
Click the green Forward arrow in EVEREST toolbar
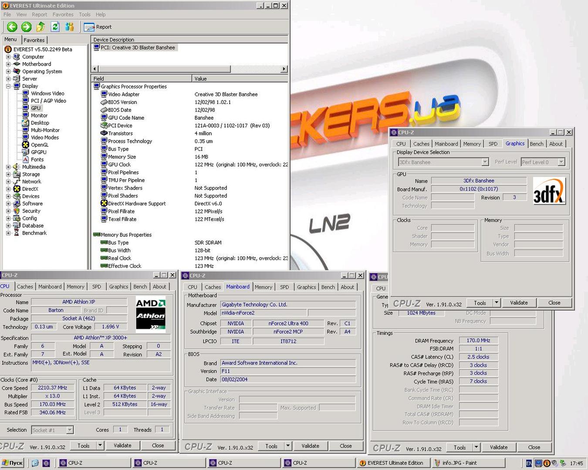(x=27, y=27)
